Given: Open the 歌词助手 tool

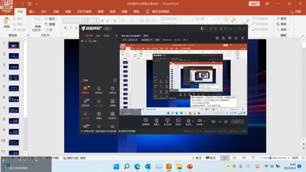Looking at the screenshot, I should [x=112, y=115].
